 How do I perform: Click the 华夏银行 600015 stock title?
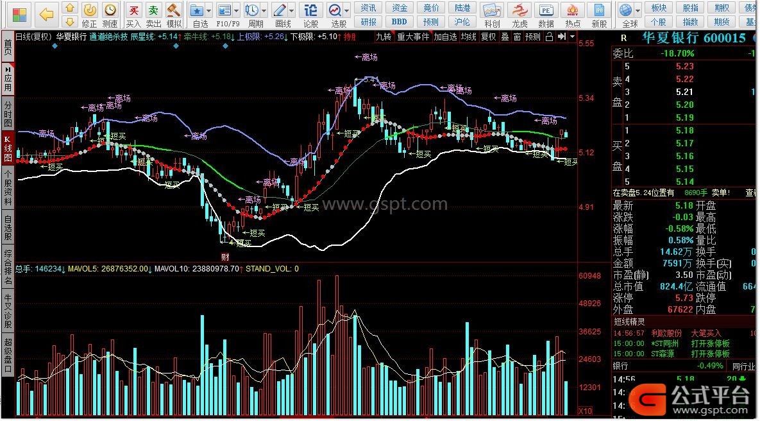click(693, 38)
